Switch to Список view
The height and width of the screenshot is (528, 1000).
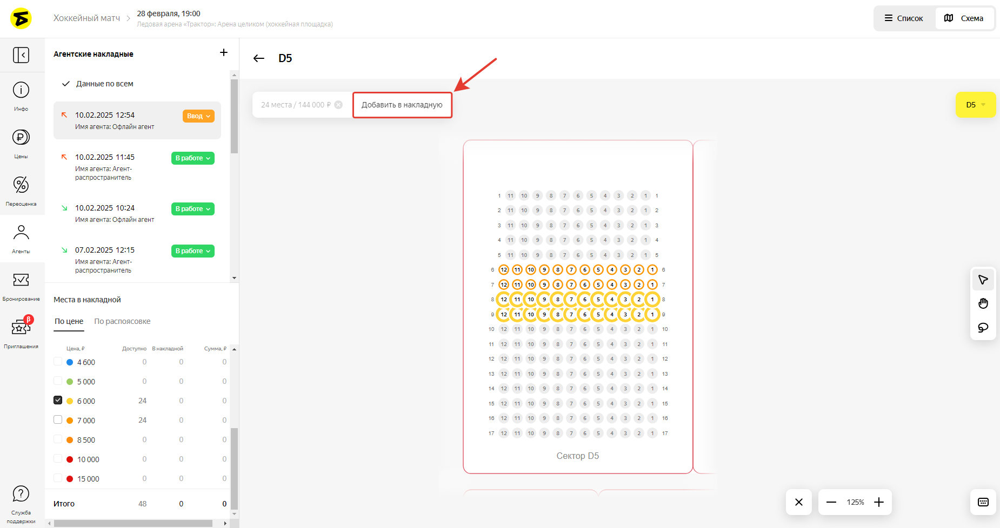pyautogui.click(x=904, y=18)
